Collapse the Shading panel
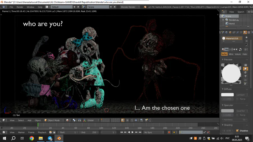The image size is (253, 142). [x=223, y=125]
